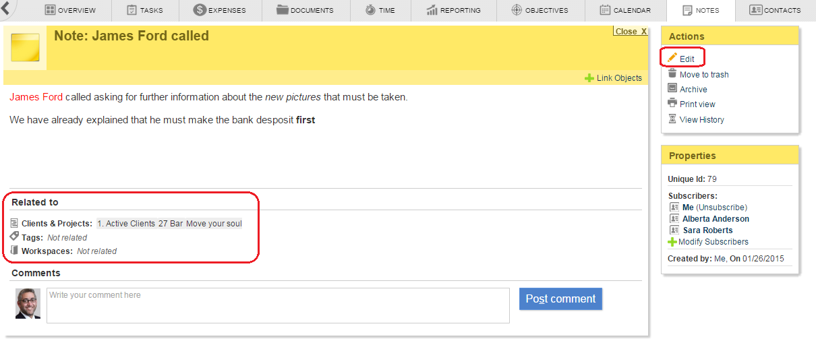Focus the comment text box
Screen dimensions: 816x345
pyautogui.click(x=278, y=305)
